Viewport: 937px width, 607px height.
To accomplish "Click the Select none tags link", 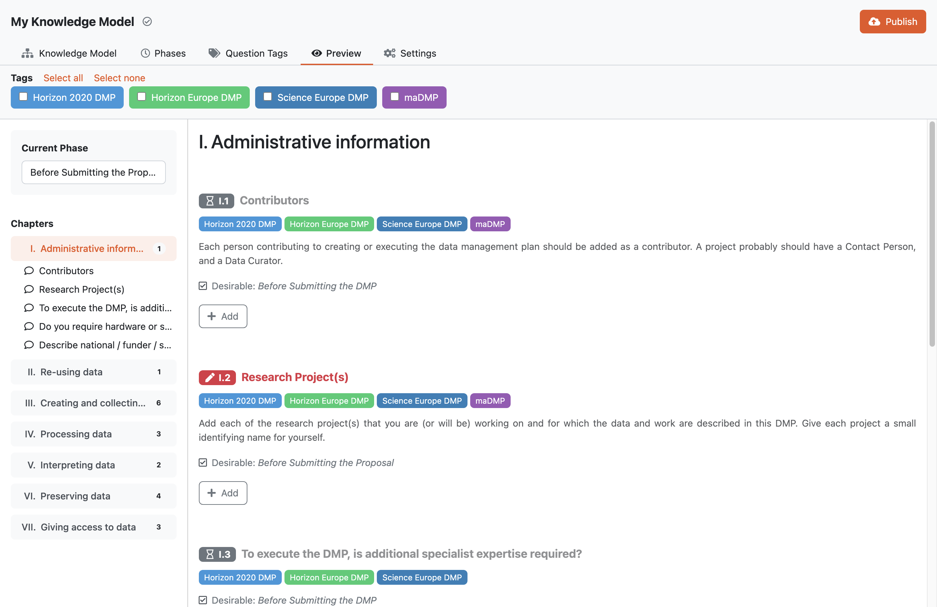I will point(119,78).
